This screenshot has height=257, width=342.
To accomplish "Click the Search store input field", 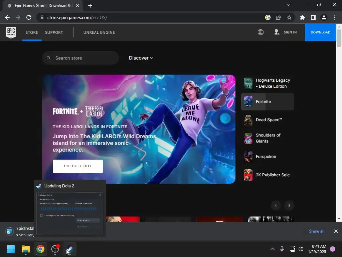I will pyautogui.click(x=80, y=58).
